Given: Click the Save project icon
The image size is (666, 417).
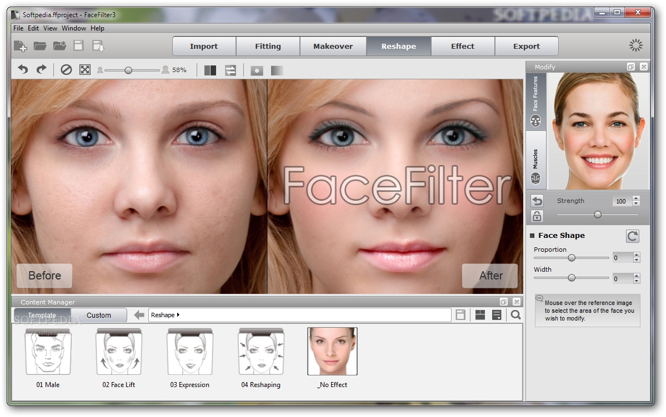Looking at the screenshot, I should coord(78,45).
